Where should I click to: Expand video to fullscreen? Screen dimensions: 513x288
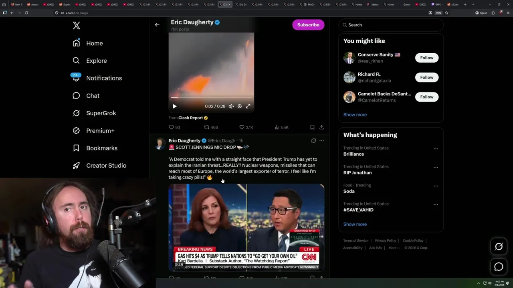click(248, 106)
